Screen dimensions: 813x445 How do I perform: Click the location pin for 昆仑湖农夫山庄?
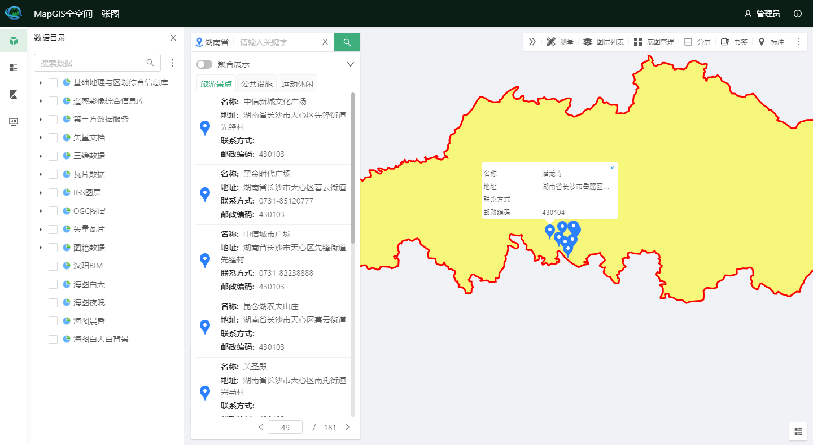tap(205, 327)
